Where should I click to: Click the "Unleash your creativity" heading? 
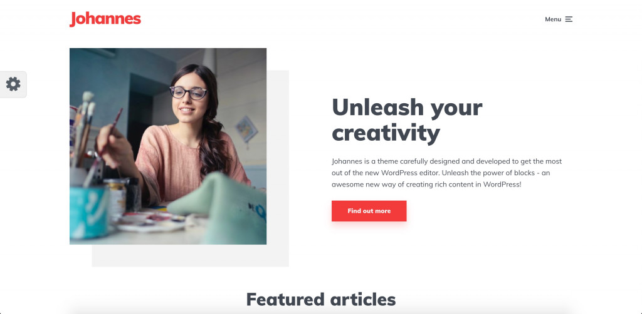tap(407, 119)
